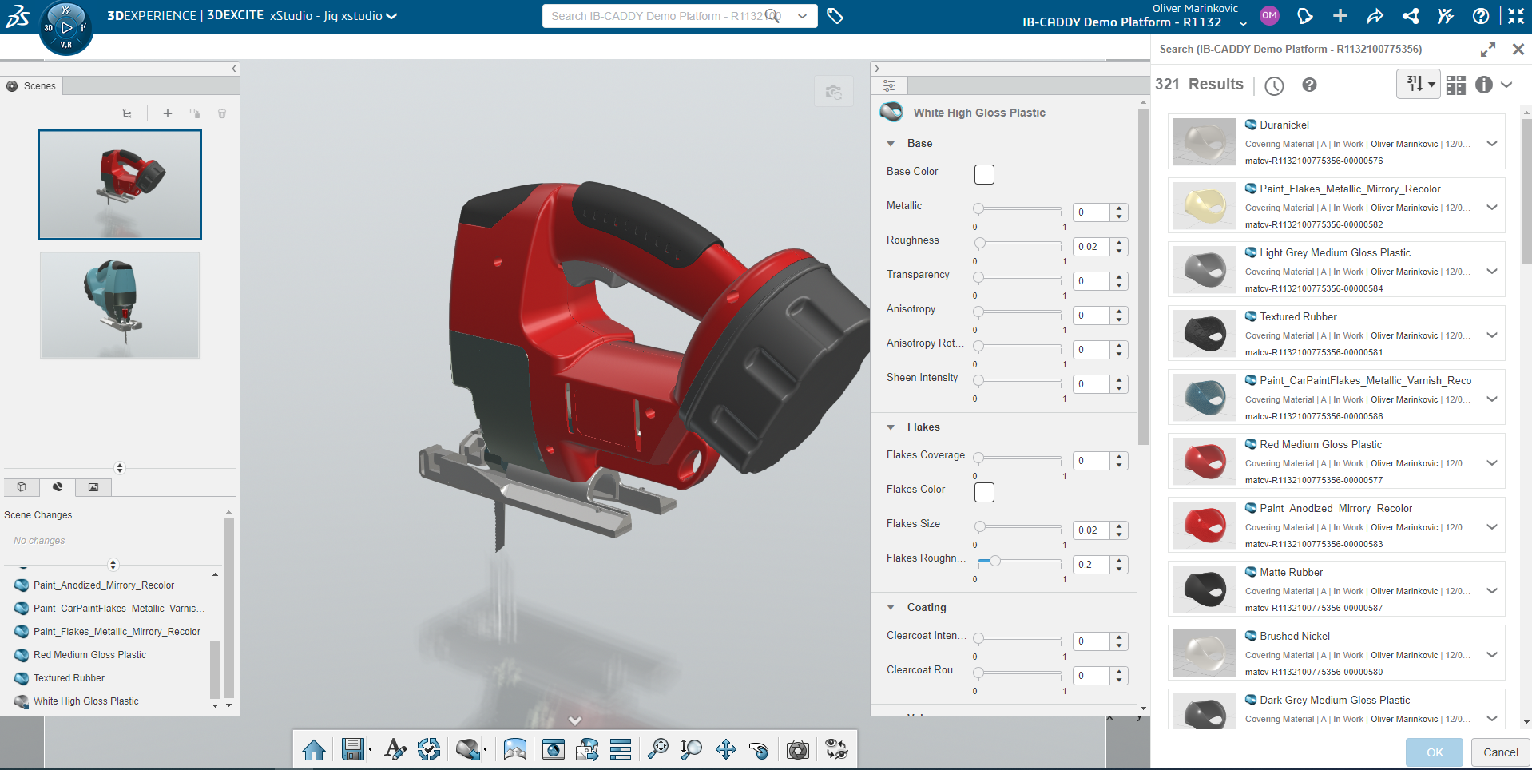Screen dimensions: 1532x770
Task: Open the sort order dropdown in search results
Action: pyautogui.click(x=1418, y=84)
